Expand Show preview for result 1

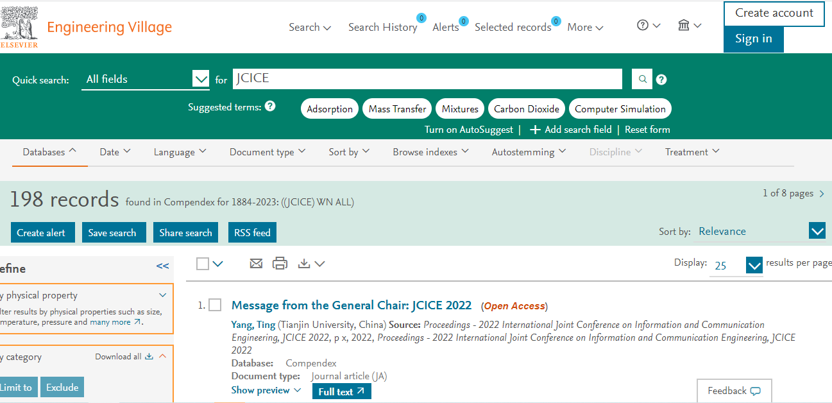(266, 390)
